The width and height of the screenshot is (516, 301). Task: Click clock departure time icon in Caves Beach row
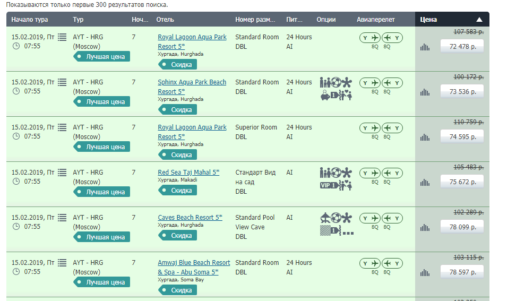[16, 226]
